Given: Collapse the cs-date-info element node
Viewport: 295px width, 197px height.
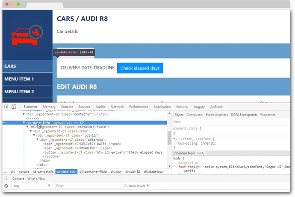Looking at the screenshot, I should 24,122.
